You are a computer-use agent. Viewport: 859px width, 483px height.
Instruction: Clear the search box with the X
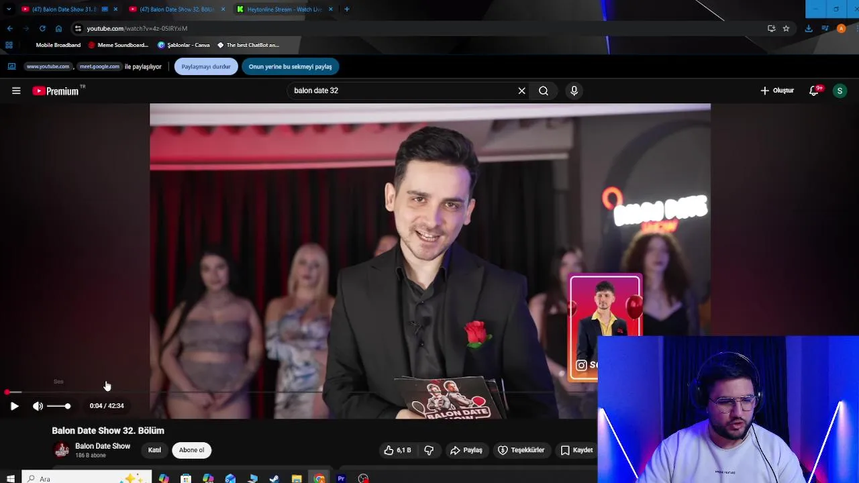click(521, 91)
